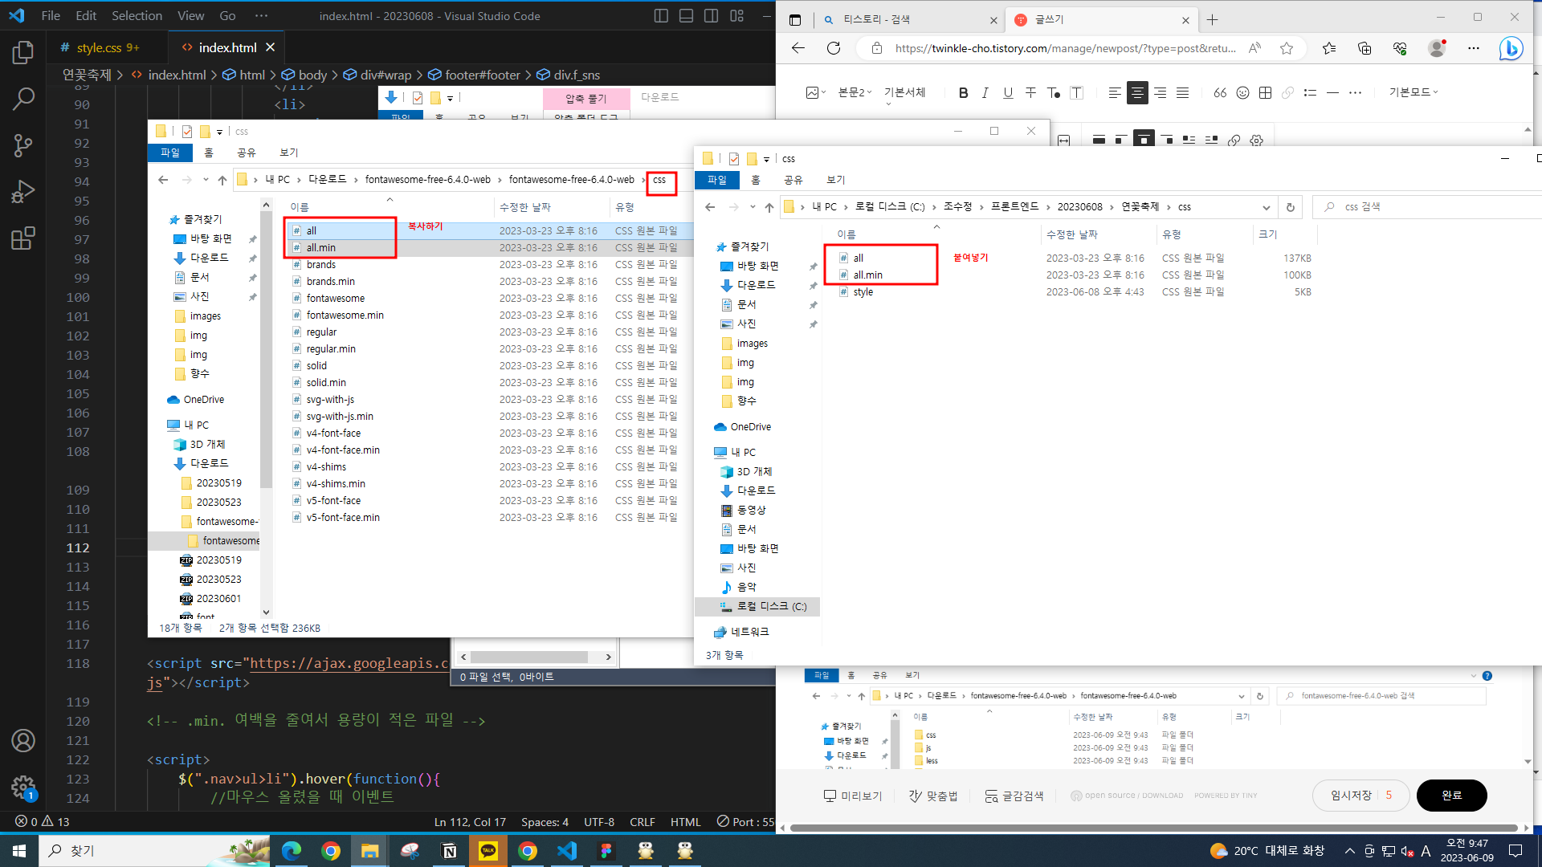
Task: Open 기본모드 editor mode dropdown
Action: (x=1413, y=92)
